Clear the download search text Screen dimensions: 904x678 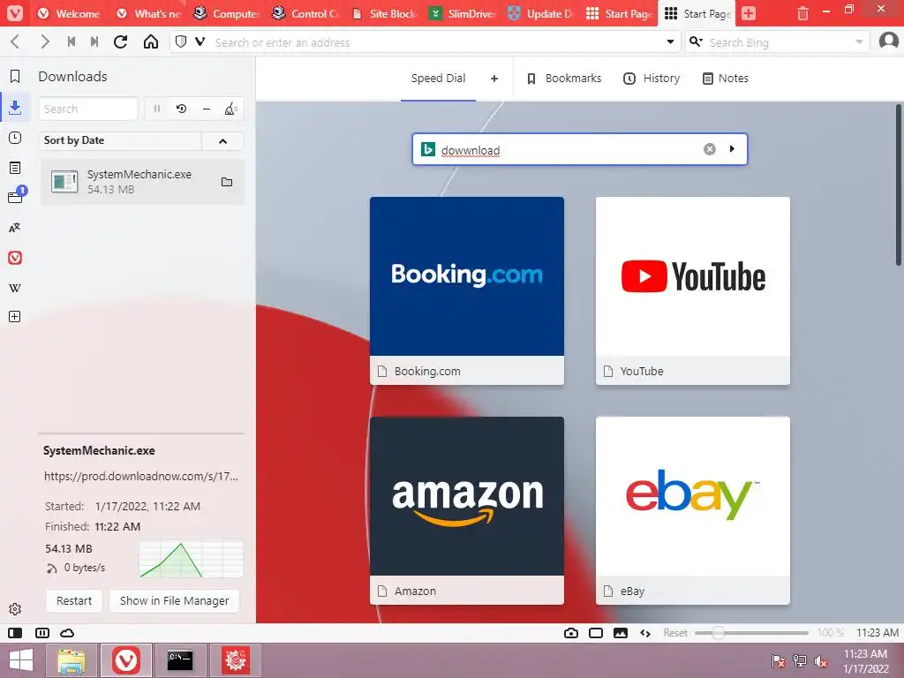709,149
